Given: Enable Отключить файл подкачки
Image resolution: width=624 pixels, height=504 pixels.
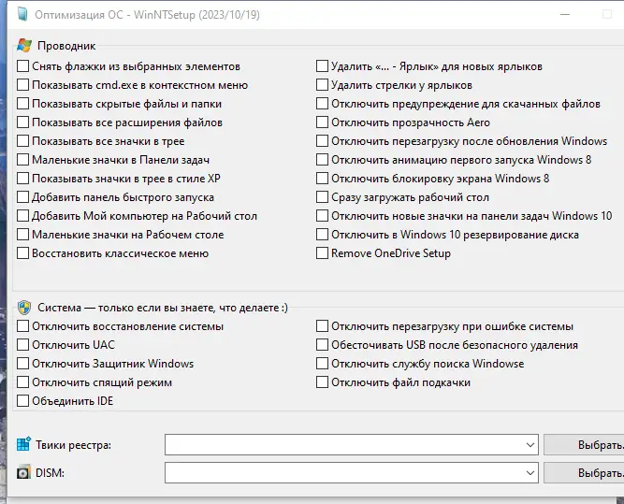Looking at the screenshot, I should (x=323, y=382).
